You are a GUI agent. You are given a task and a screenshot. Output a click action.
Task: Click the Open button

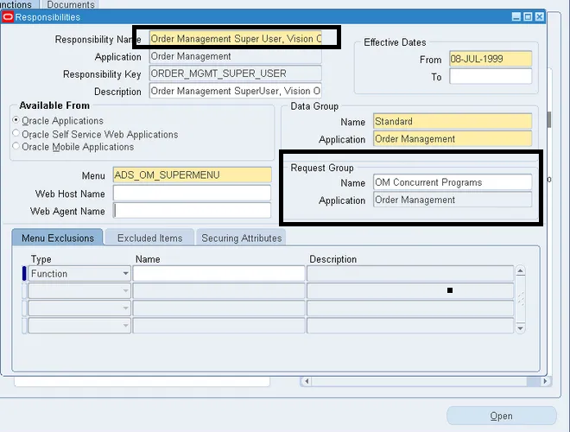click(x=501, y=416)
